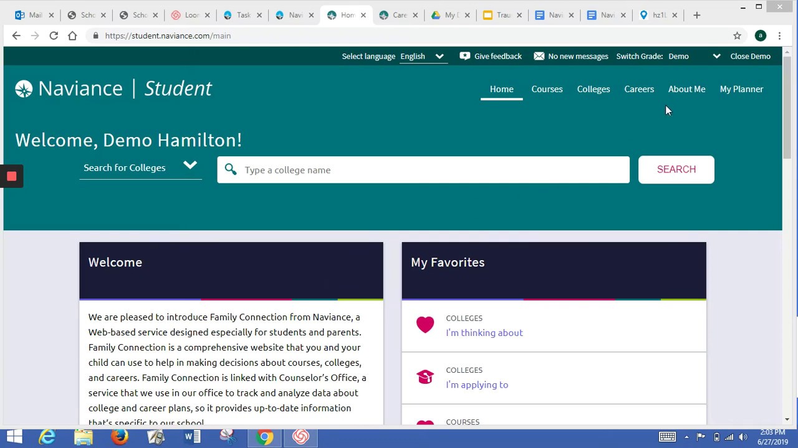This screenshot has width=798, height=448.
Task: Click the Give feedback speech bubble icon
Action: pyautogui.click(x=464, y=56)
